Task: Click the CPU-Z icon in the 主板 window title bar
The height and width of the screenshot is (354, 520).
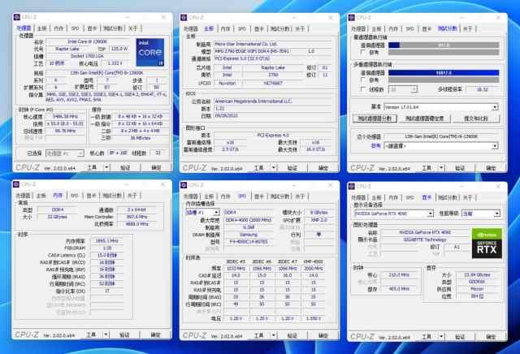Action: point(184,17)
